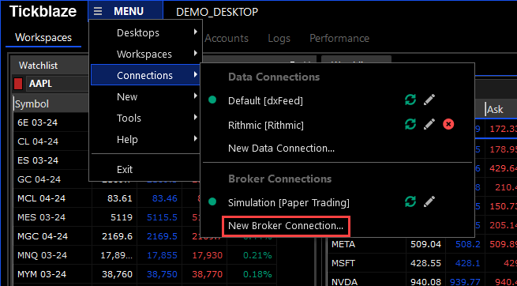The image size is (517, 286).
Task: Switch to the Workspaces tab
Action: click(43, 38)
